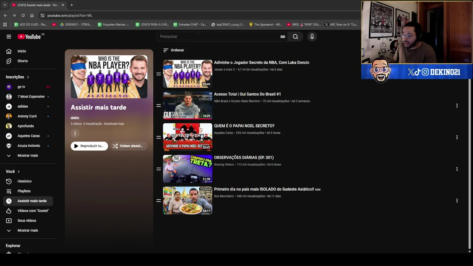The height and width of the screenshot is (266, 473).
Task: Click Reproduzir tudo button
Action: pyautogui.click(x=89, y=146)
